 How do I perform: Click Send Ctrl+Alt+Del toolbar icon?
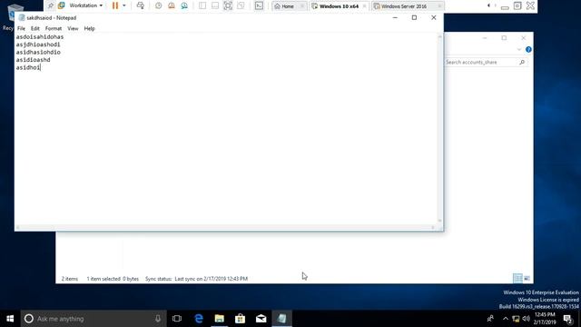pos(141,5)
